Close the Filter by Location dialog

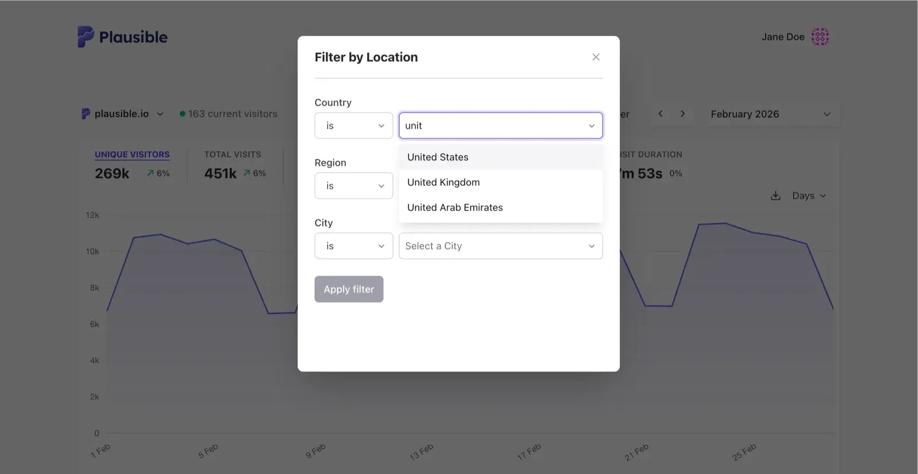click(596, 57)
